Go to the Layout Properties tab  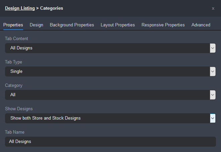click(x=118, y=25)
